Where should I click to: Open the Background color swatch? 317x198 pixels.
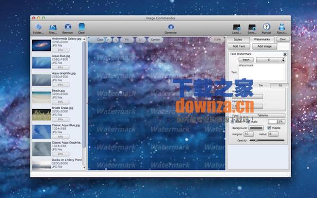click(256, 128)
